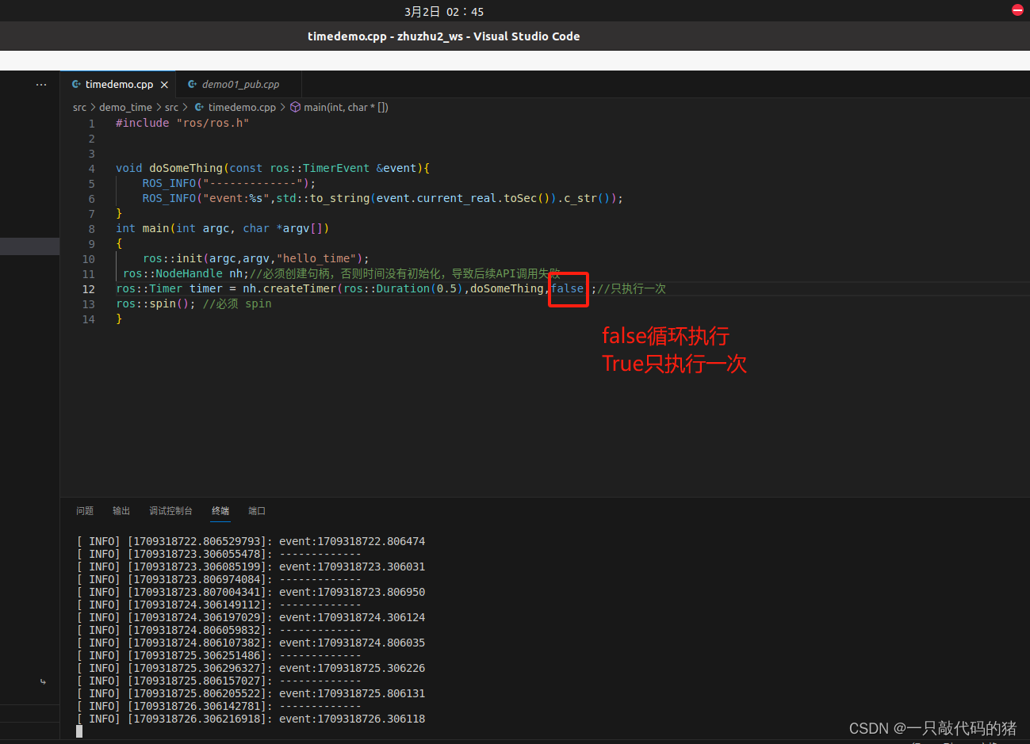Image resolution: width=1030 pixels, height=744 pixels.
Task: Open the demo01_pub.cpp editor tab
Action: (239, 84)
